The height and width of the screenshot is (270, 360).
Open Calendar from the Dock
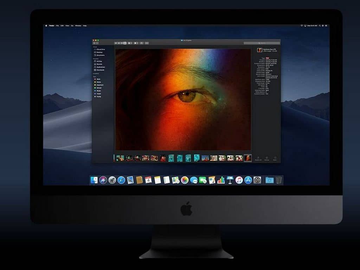[x=148, y=180]
